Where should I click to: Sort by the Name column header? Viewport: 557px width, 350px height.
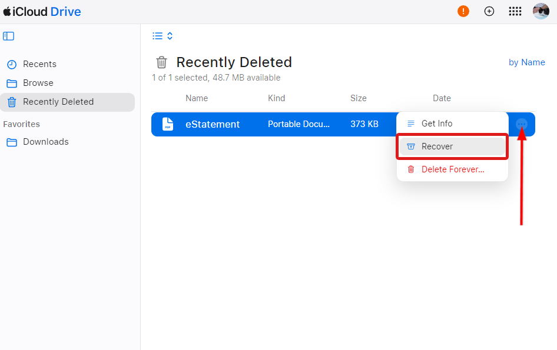coord(197,98)
